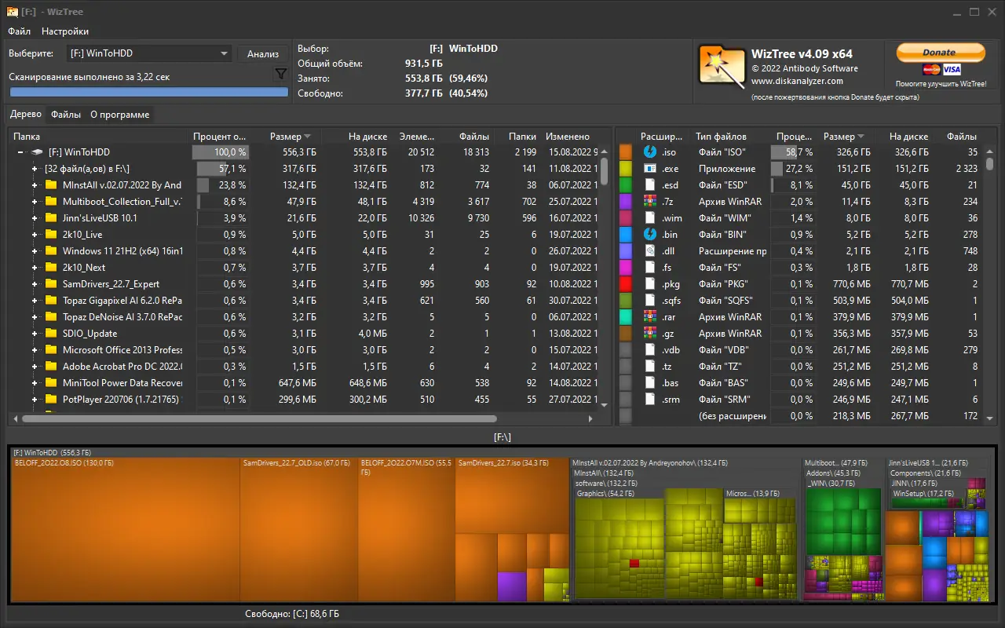Open the Настройки menu

pos(65,31)
